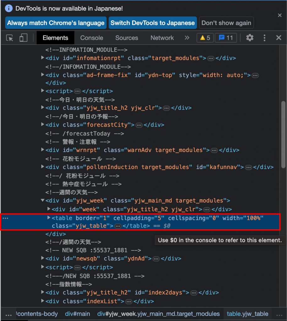287x321 pixels.
Task: Switch to the Console tab
Action: pyautogui.click(x=91, y=38)
